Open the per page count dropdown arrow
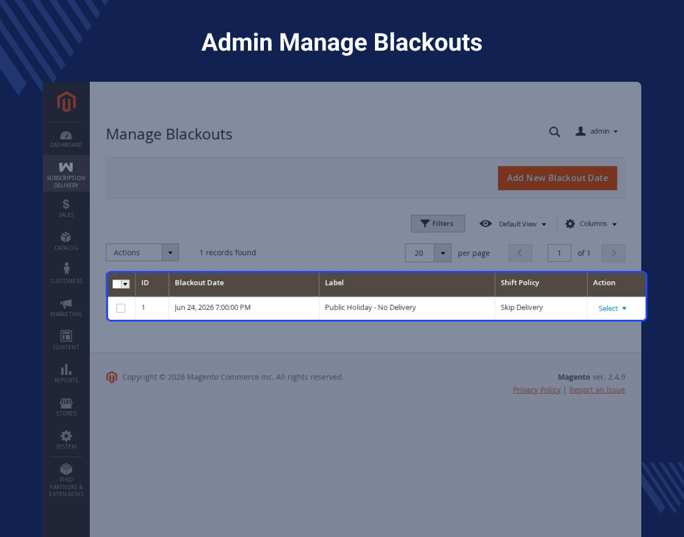This screenshot has width=684, height=537. click(x=442, y=253)
